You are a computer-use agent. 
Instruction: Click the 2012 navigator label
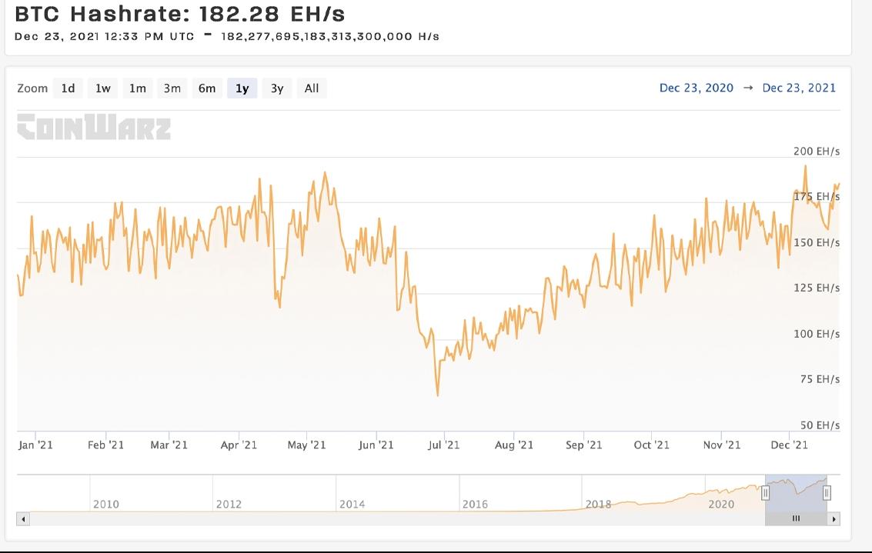(x=229, y=504)
